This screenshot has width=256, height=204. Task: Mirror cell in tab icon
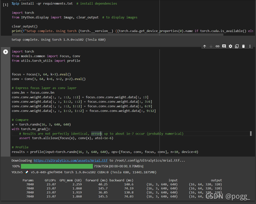click(x=237, y=46)
